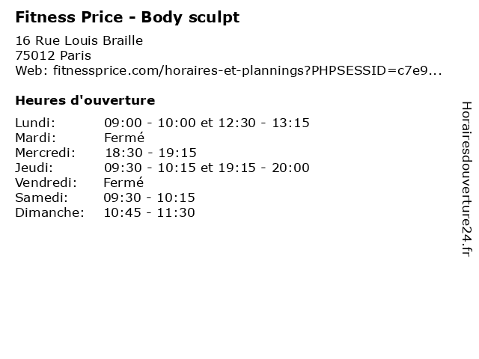Select the Mardi day label

coord(36,138)
